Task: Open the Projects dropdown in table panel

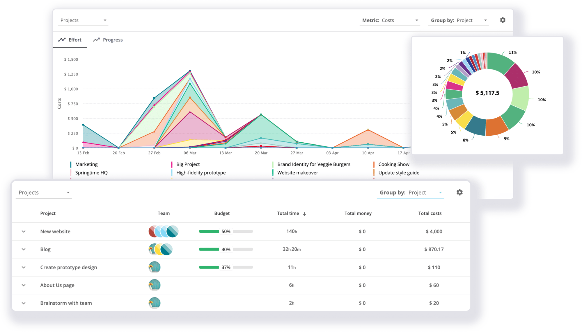Action: (x=44, y=193)
